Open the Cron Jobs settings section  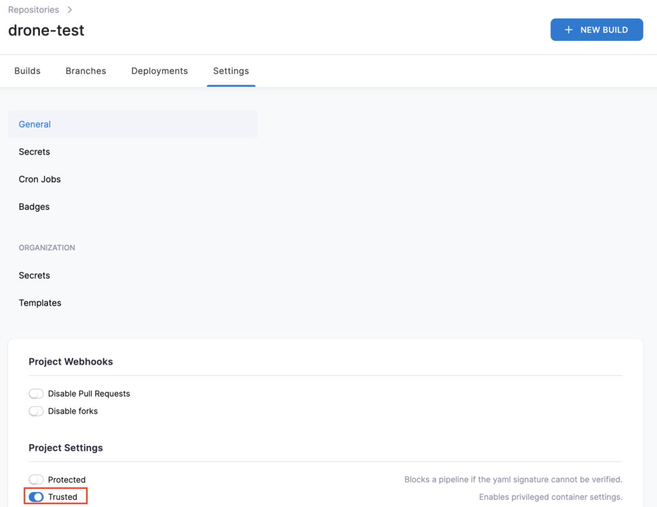[x=40, y=180]
